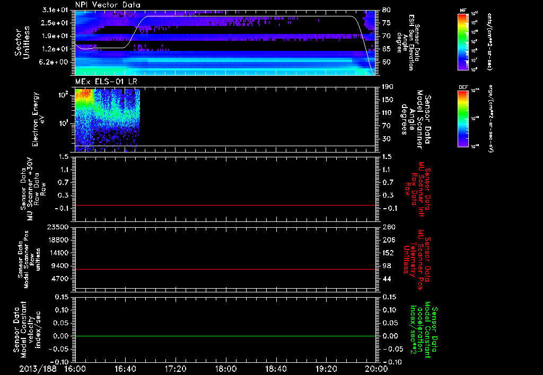Click the 98 telemetry tick label
This screenshot has height=375, width=543.
tap(387, 266)
